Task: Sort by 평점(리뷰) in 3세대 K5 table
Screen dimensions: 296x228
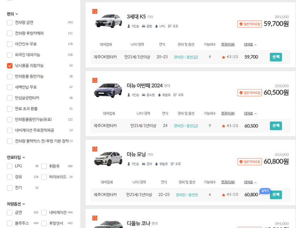Action: click(228, 44)
